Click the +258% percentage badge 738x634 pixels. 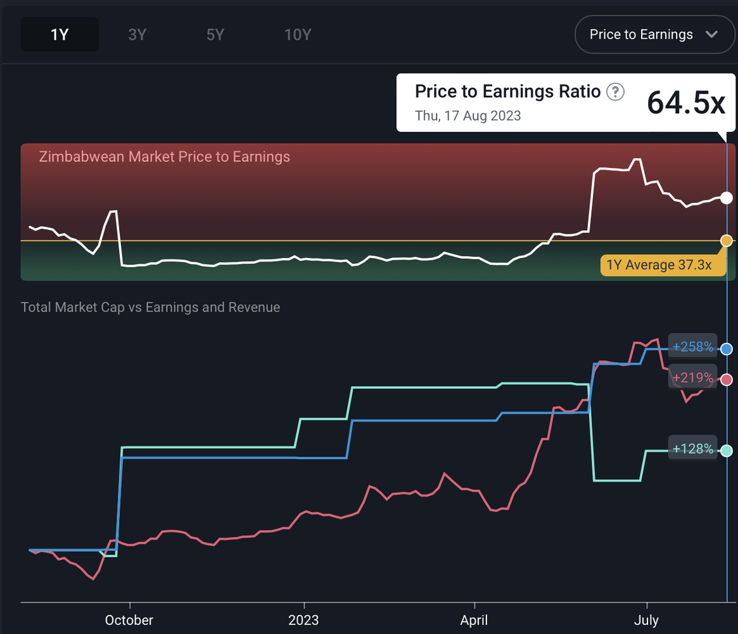tap(693, 347)
